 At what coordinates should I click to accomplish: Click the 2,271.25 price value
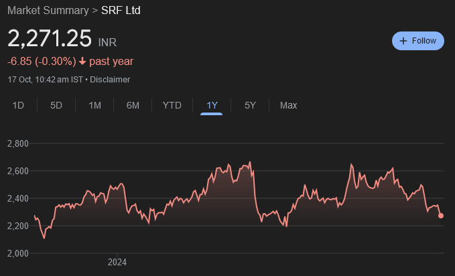point(50,38)
